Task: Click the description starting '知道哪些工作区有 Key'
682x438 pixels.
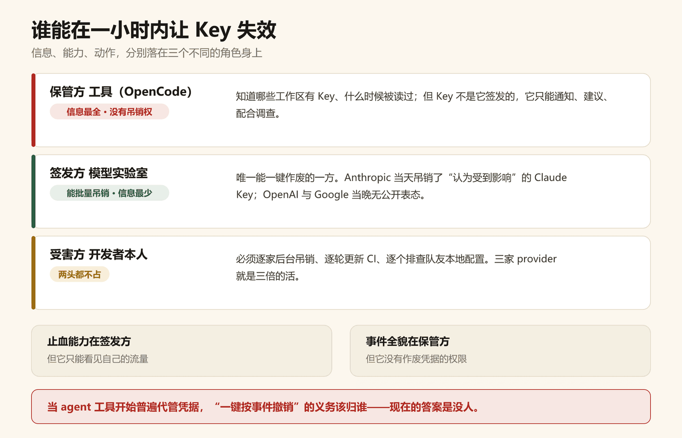Action: (x=423, y=105)
